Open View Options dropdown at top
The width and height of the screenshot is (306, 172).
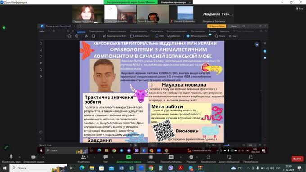point(175,2)
